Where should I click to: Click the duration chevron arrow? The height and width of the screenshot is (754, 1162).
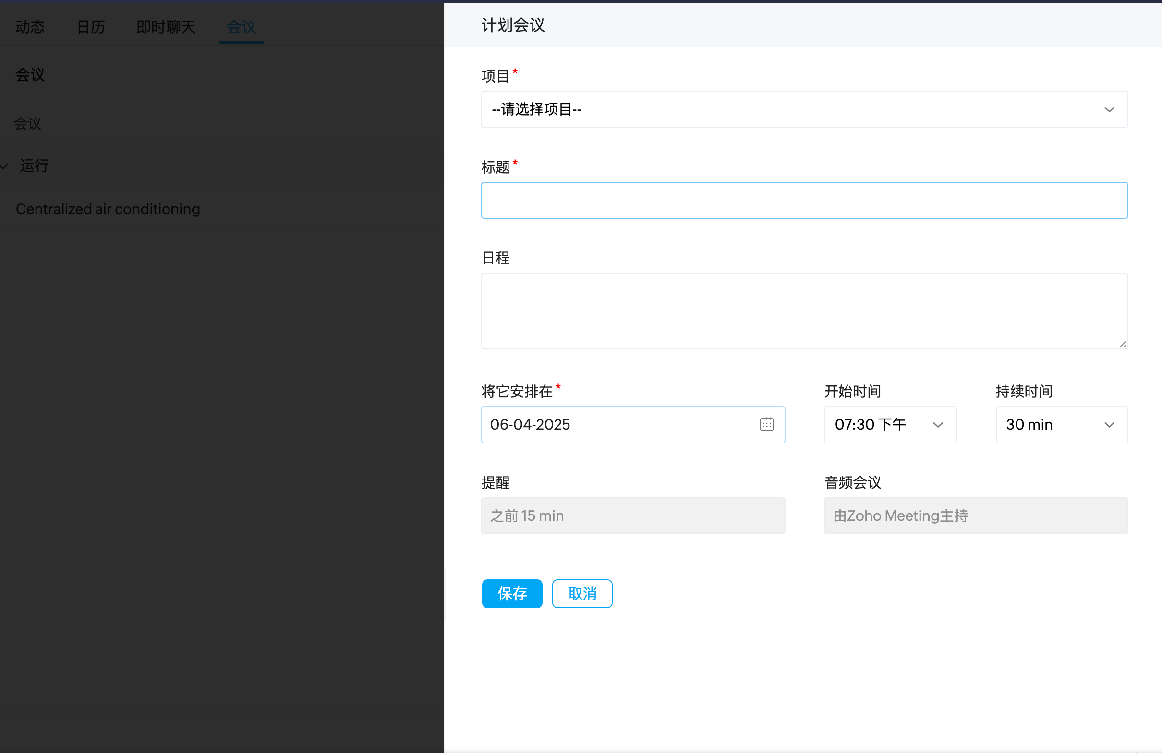(x=1109, y=425)
